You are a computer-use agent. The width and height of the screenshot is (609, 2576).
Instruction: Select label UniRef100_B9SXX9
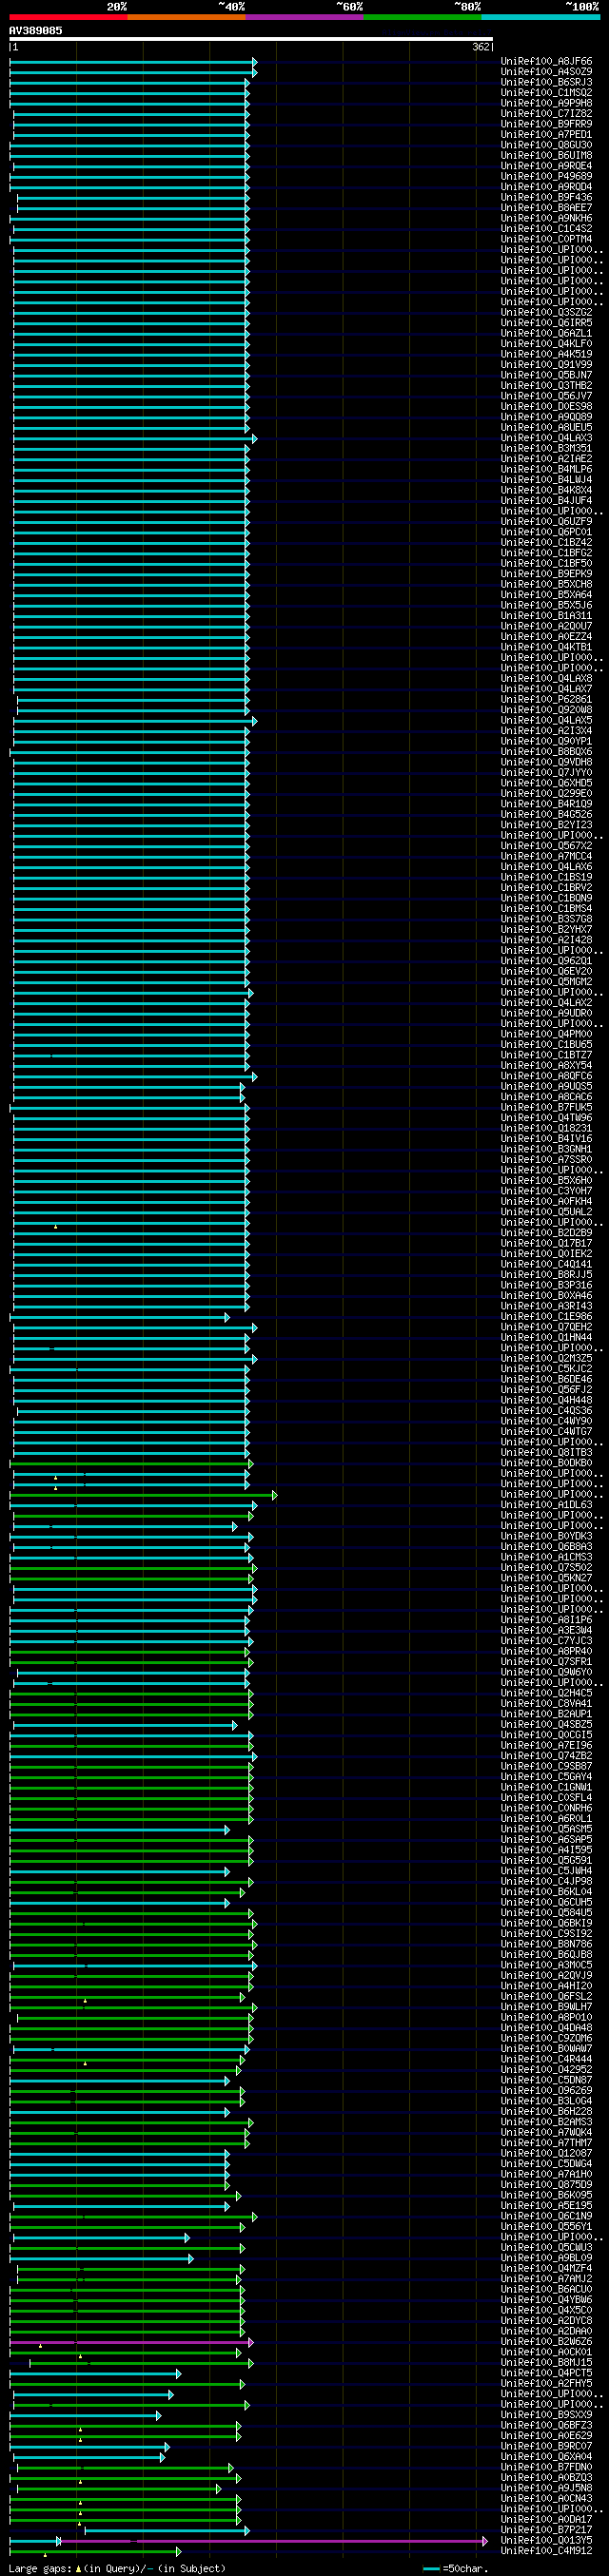tap(546, 2414)
